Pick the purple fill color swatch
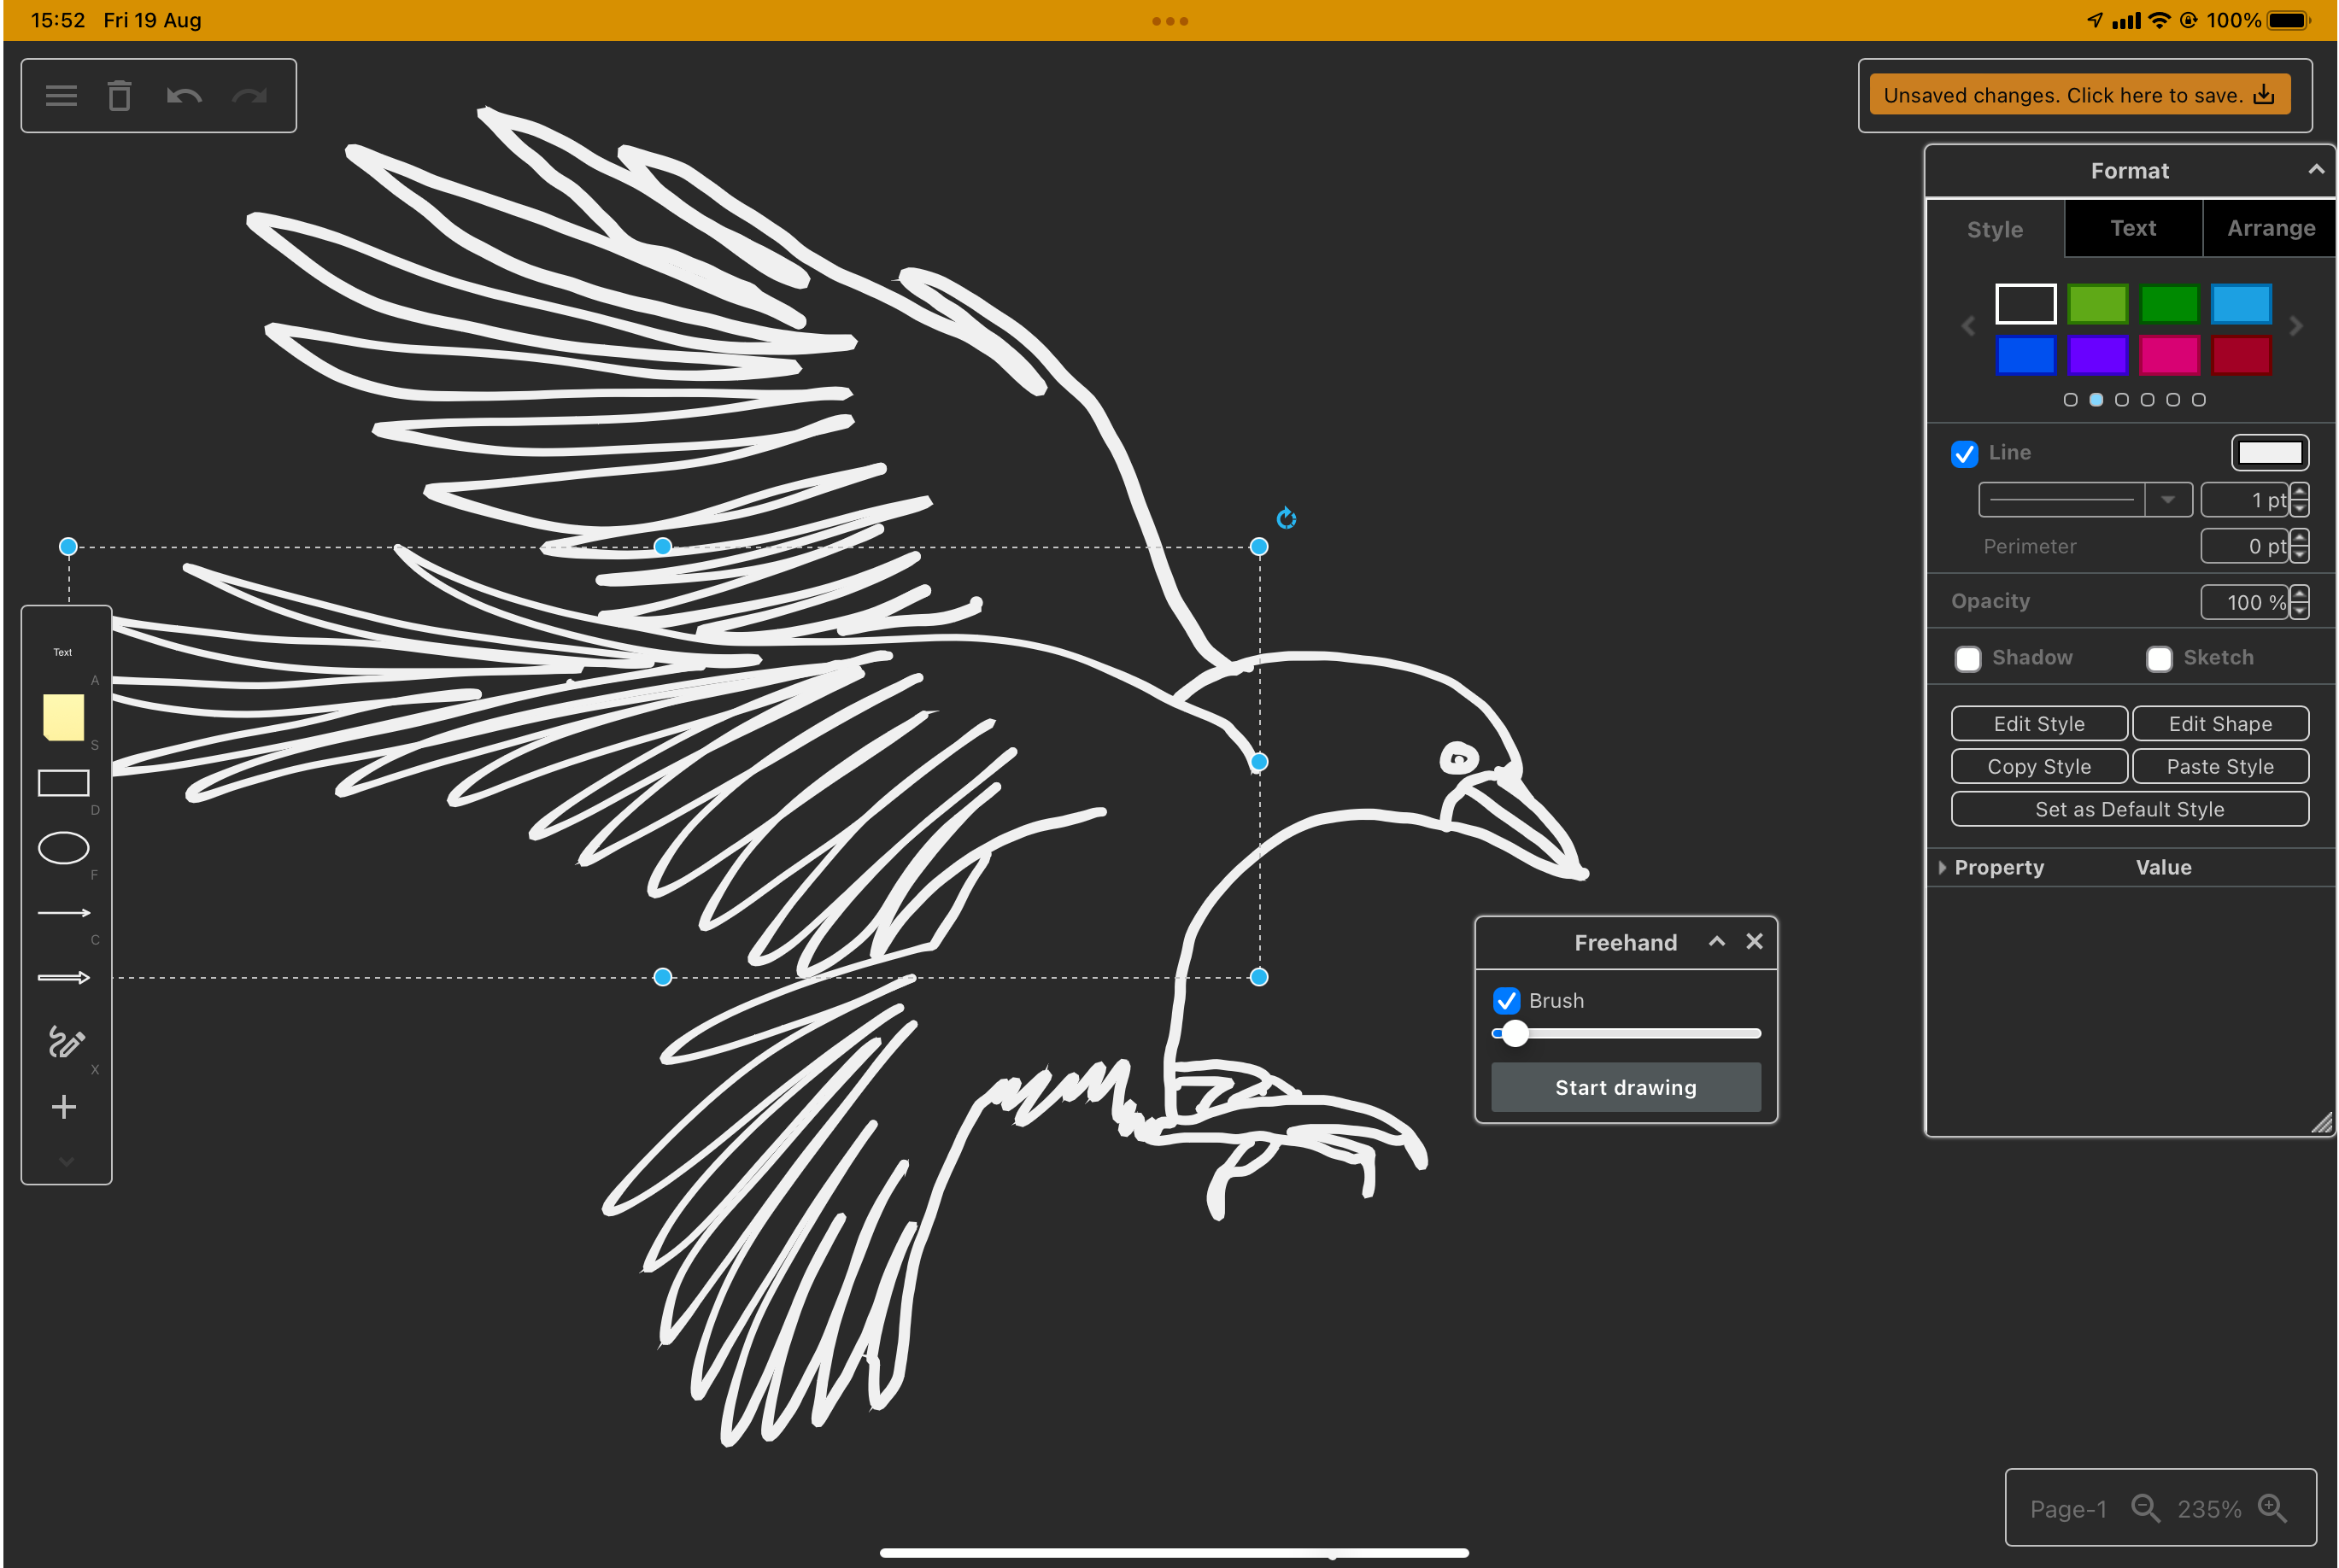 [2098, 355]
